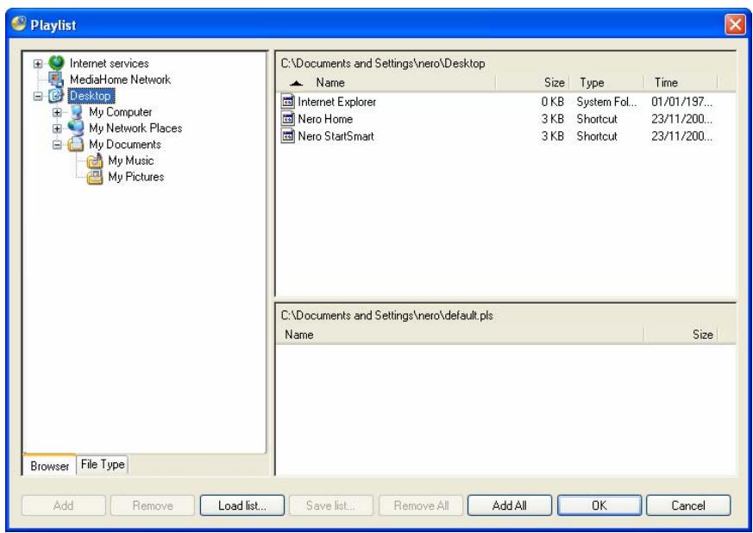Select the Nero StartSmart file row
The image size is (753, 533).
(x=497, y=136)
